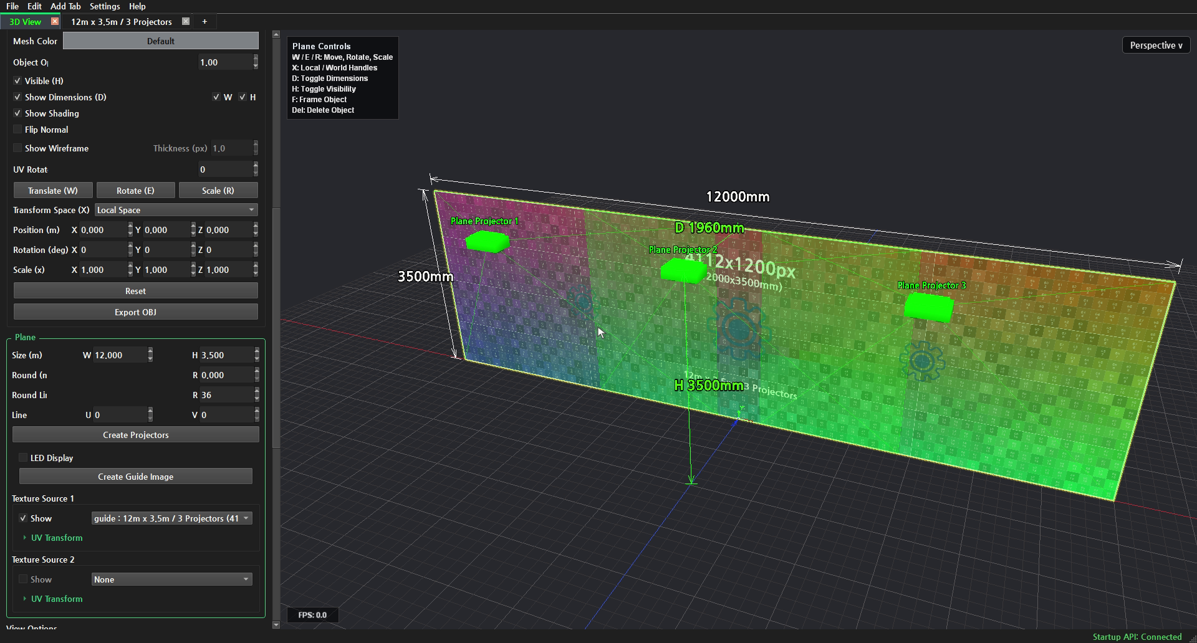
Task: Toggle the H dimension checkbox
Action: [x=243, y=97]
